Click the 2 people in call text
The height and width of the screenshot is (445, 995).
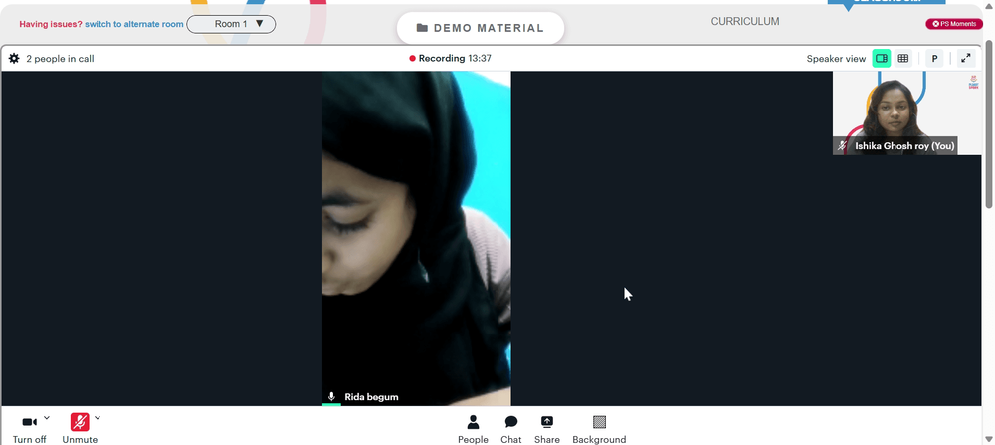point(61,59)
